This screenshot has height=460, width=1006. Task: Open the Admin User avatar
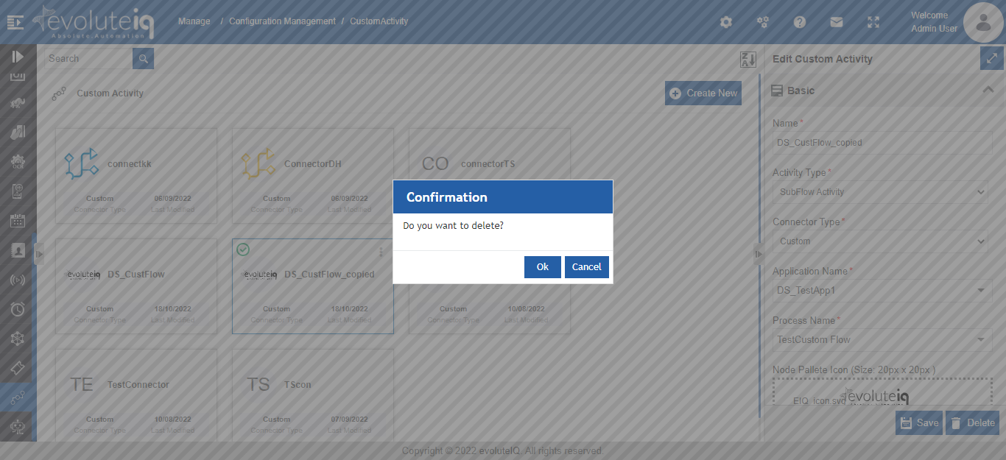(x=983, y=22)
